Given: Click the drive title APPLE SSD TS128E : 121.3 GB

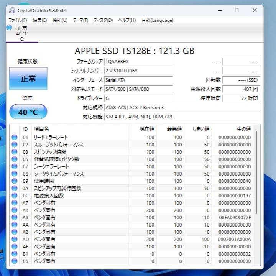Looking at the screenshot, I should [135, 51].
